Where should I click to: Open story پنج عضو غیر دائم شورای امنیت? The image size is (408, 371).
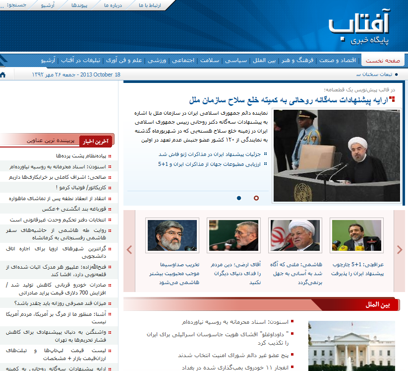click(x=233, y=355)
